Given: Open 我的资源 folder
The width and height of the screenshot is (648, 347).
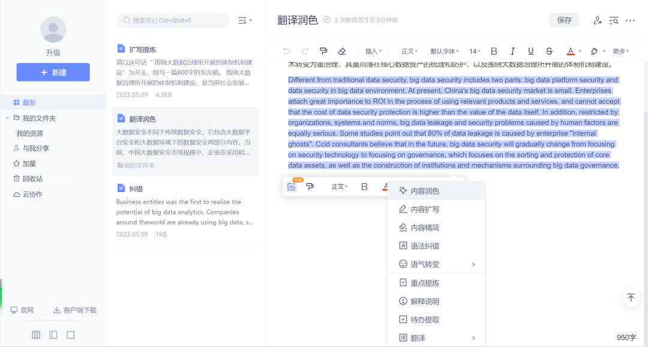Looking at the screenshot, I should point(30,134).
